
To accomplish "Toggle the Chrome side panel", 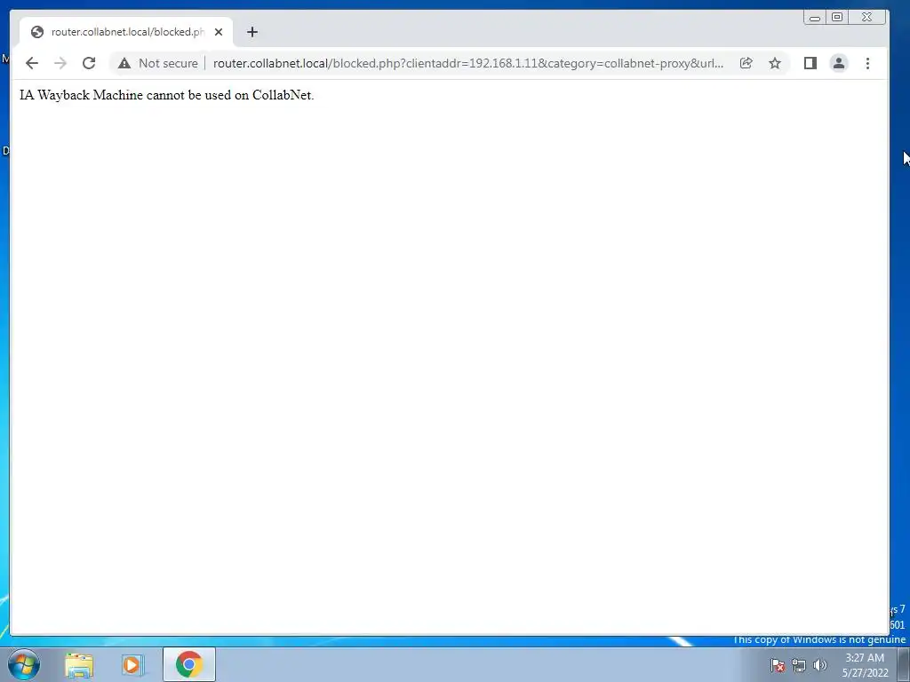I will tap(810, 63).
